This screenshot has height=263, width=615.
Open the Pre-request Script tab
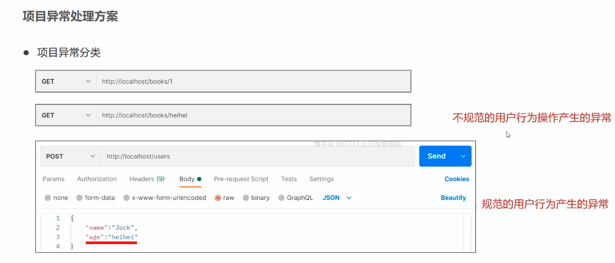241,179
